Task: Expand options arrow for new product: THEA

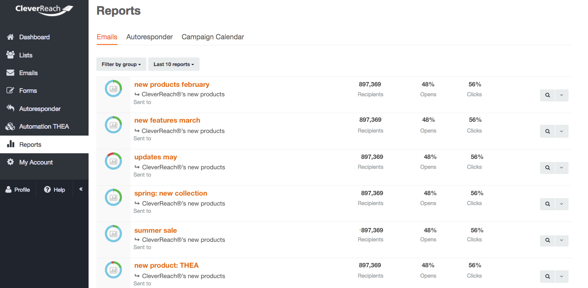Action: click(562, 276)
